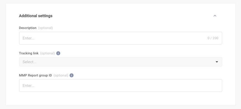Focus the MMP Report group ID field
This screenshot has height=109, width=241.
click(120, 86)
